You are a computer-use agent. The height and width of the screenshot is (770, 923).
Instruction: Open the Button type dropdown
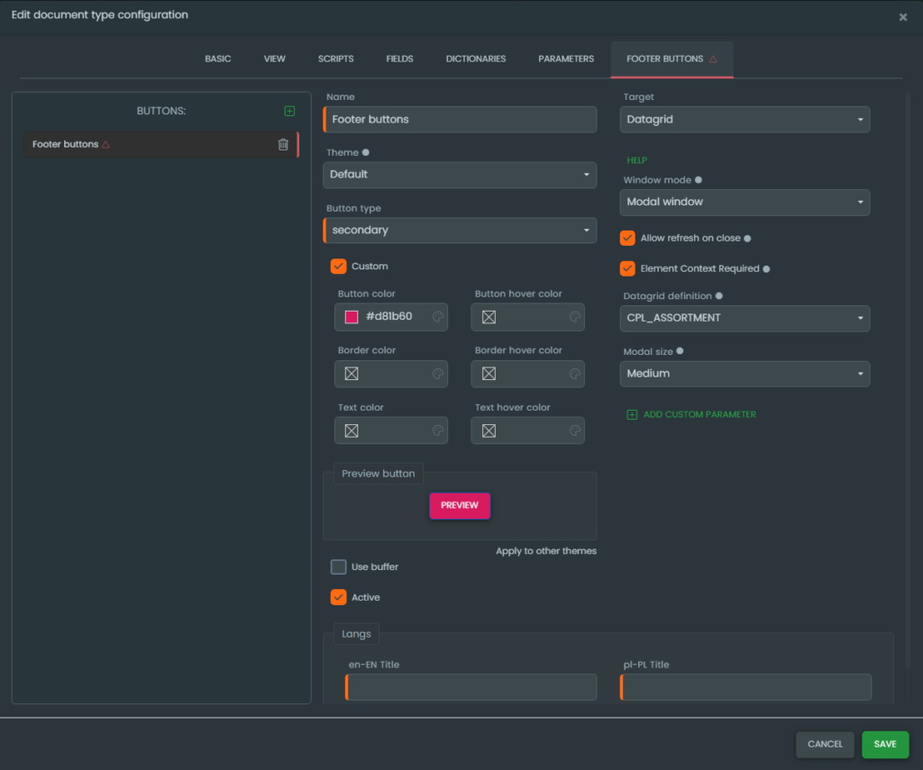coord(460,231)
